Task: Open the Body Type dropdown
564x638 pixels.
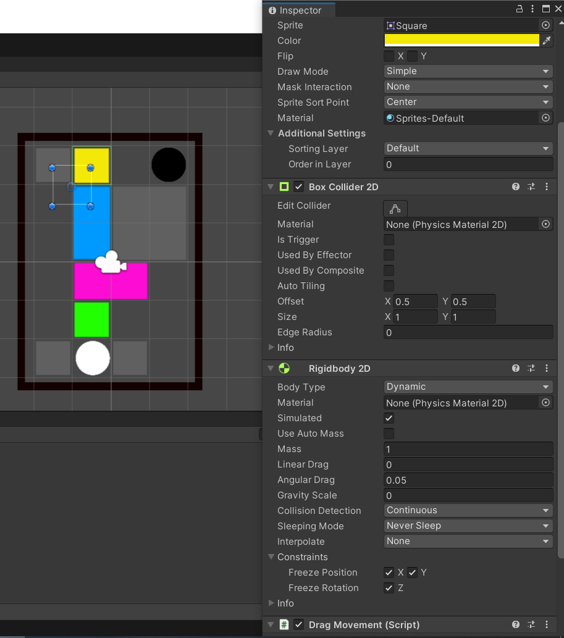Action: click(x=468, y=387)
